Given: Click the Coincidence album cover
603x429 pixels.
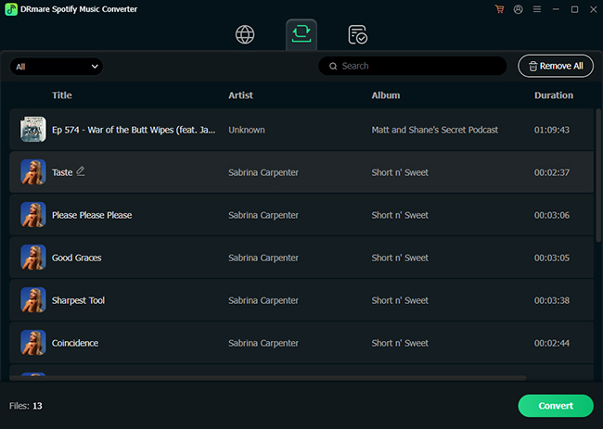Looking at the screenshot, I should coord(33,343).
